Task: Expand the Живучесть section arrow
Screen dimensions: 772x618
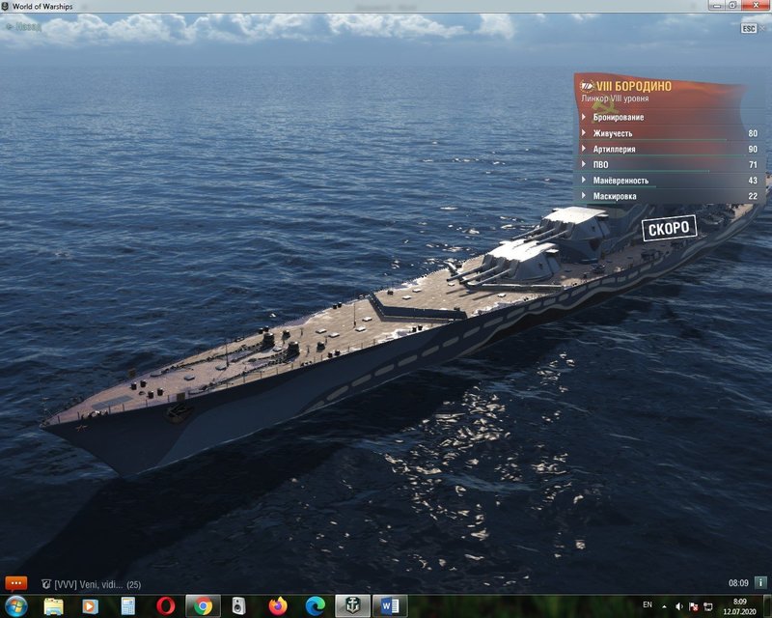Action: (x=584, y=132)
